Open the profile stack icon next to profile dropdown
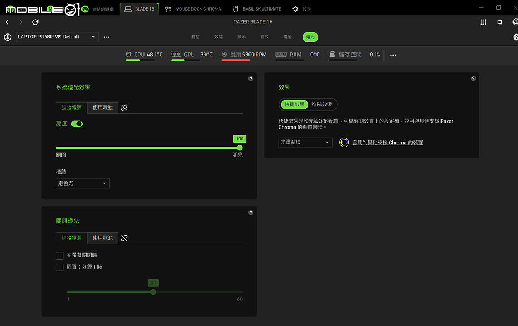This screenshot has width=518, height=326. [x=8, y=37]
